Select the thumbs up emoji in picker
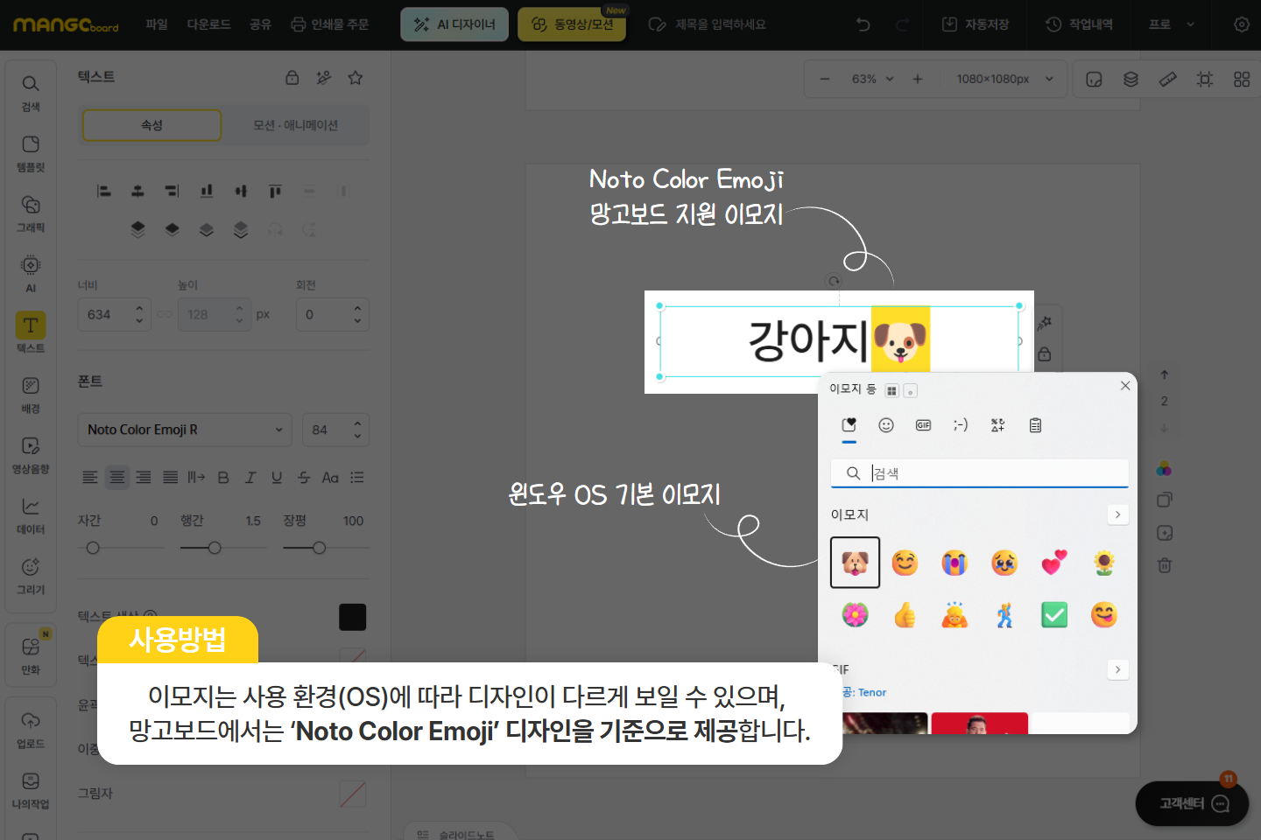This screenshot has width=1261, height=840. click(x=905, y=615)
